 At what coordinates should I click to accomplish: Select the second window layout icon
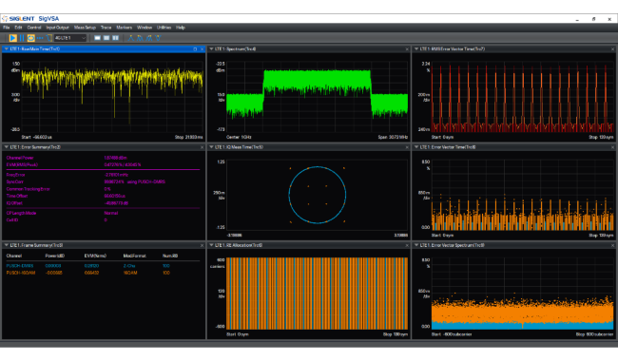(106, 38)
